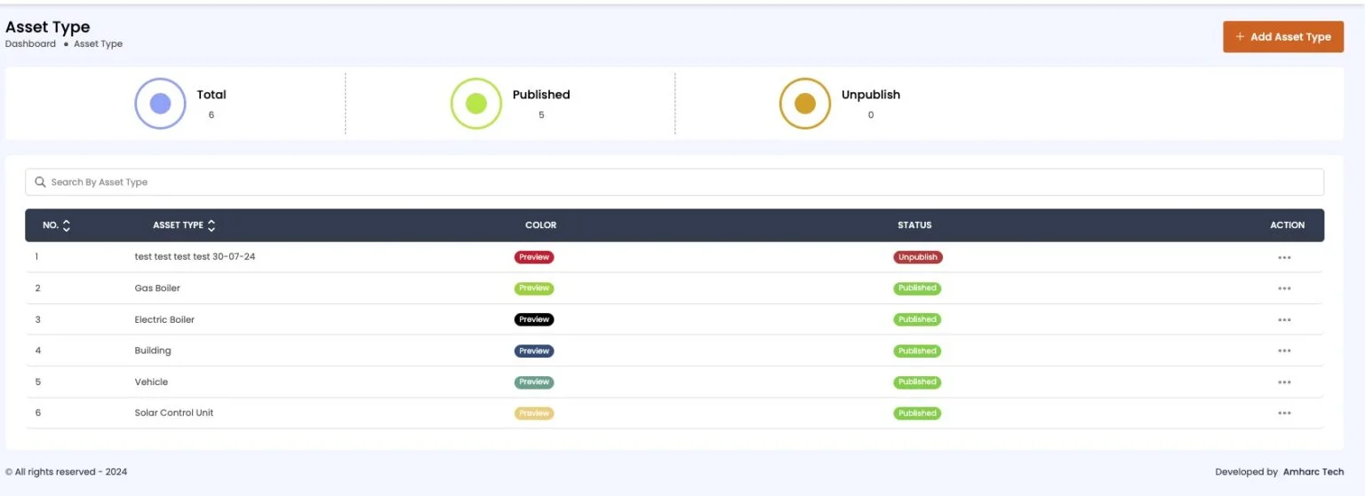Image resolution: width=1365 pixels, height=496 pixels.
Task: Sort by Asset Type column arrows
Action: [x=212, y=225]
